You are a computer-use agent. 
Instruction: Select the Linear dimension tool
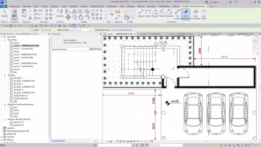pos(148,13)
